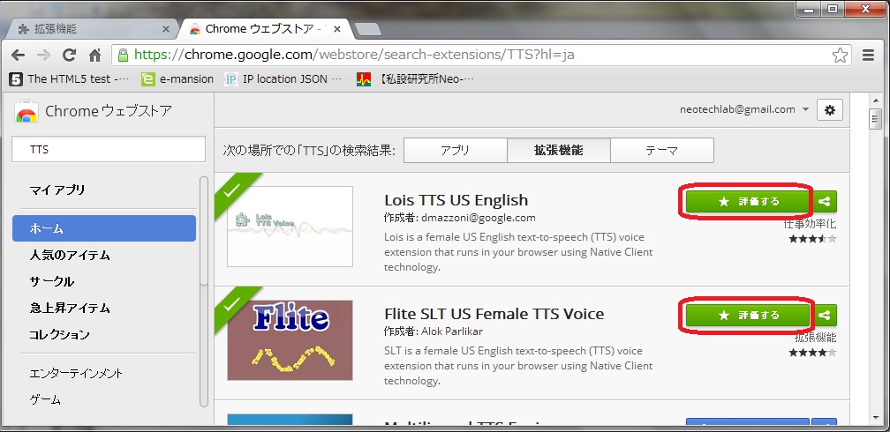The width and height of the screenshot is (890, 432).
Task: Open the Flite SLT US Female TTS Voice title
Action: coord(494,314)
